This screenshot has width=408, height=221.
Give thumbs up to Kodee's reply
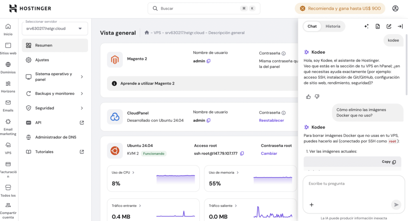tap(308, 97)
